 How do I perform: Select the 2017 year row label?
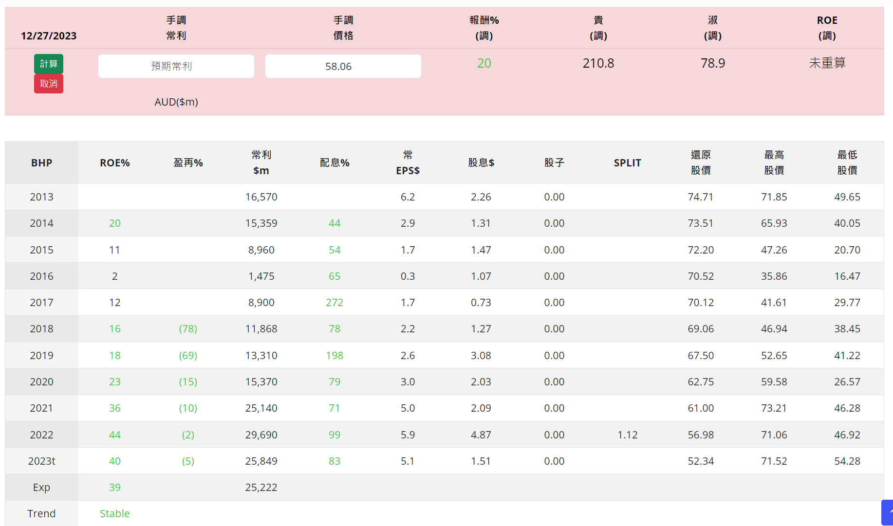point(42,303)
